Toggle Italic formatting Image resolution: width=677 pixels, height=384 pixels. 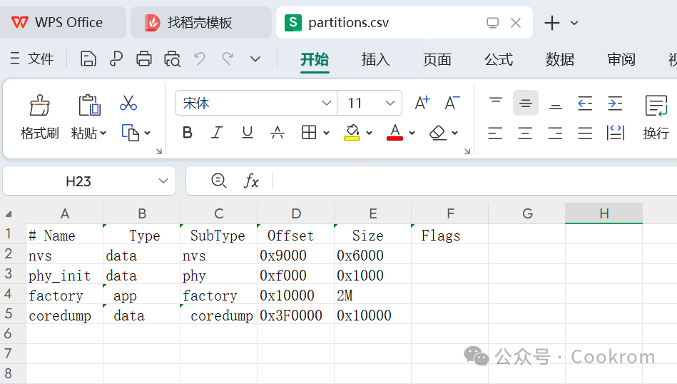pyautogui.click(x=217, y=133)
